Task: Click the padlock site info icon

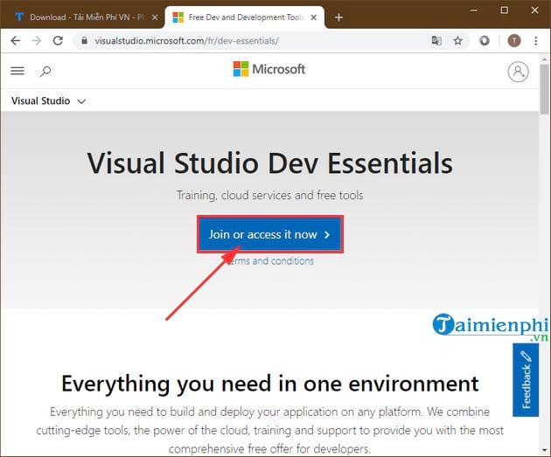Action: click(x=84, y=41)
